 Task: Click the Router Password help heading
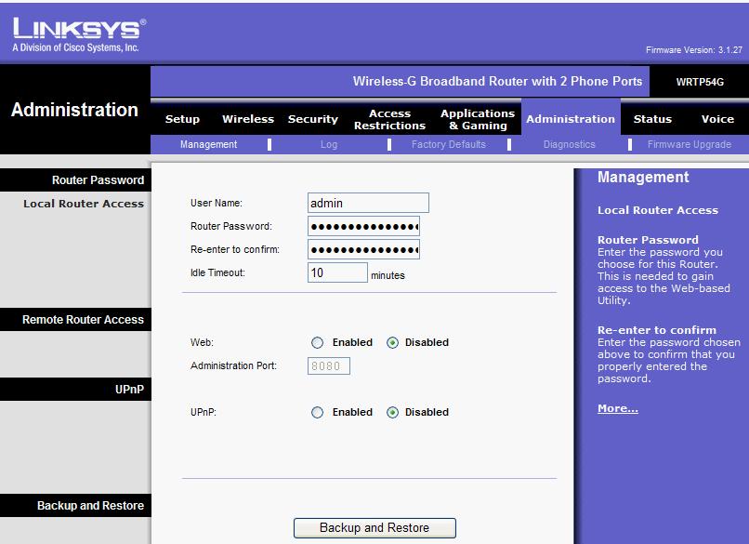pos(648,240)
